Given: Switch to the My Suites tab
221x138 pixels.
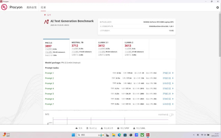Looking at the screenshot, I should (x=32, y=7).
